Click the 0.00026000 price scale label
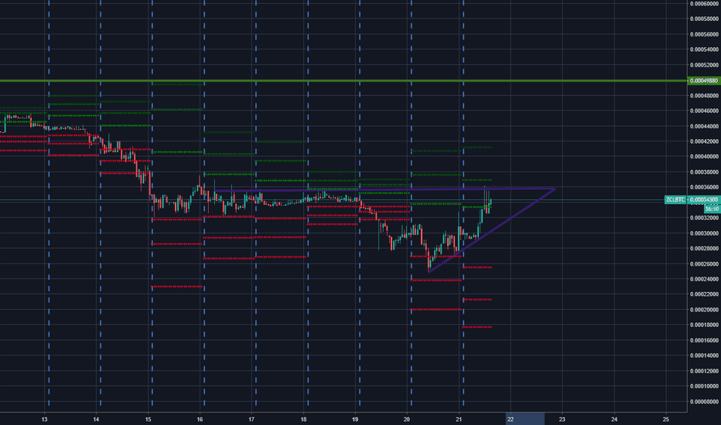This screenshot has width=721, height=425. point(705,263)
